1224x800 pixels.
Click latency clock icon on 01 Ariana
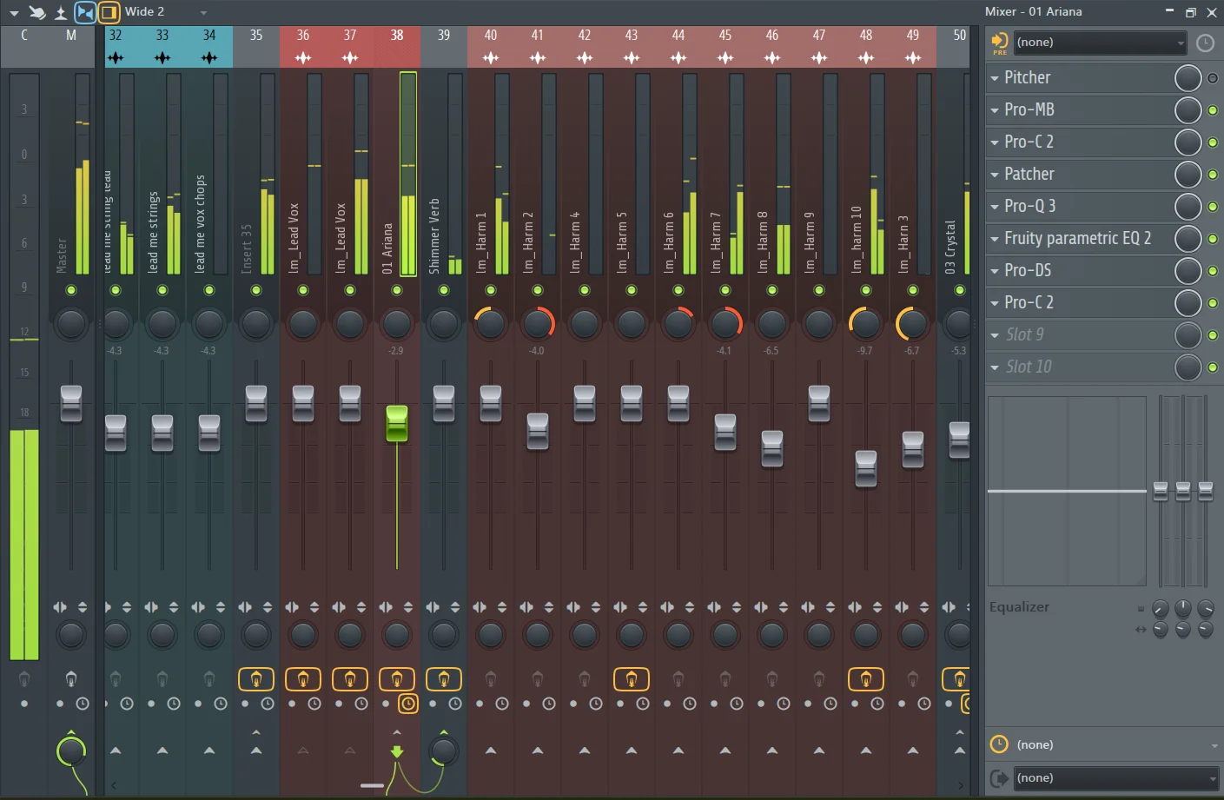pyautogui.click(x=408, y=704)
